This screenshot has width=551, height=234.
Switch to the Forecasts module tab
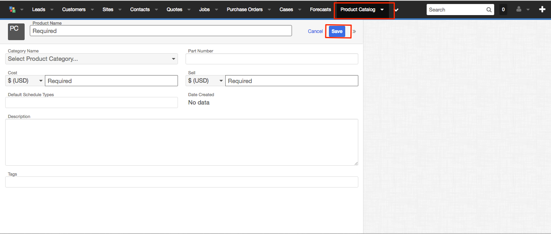(x=320, y=10)
